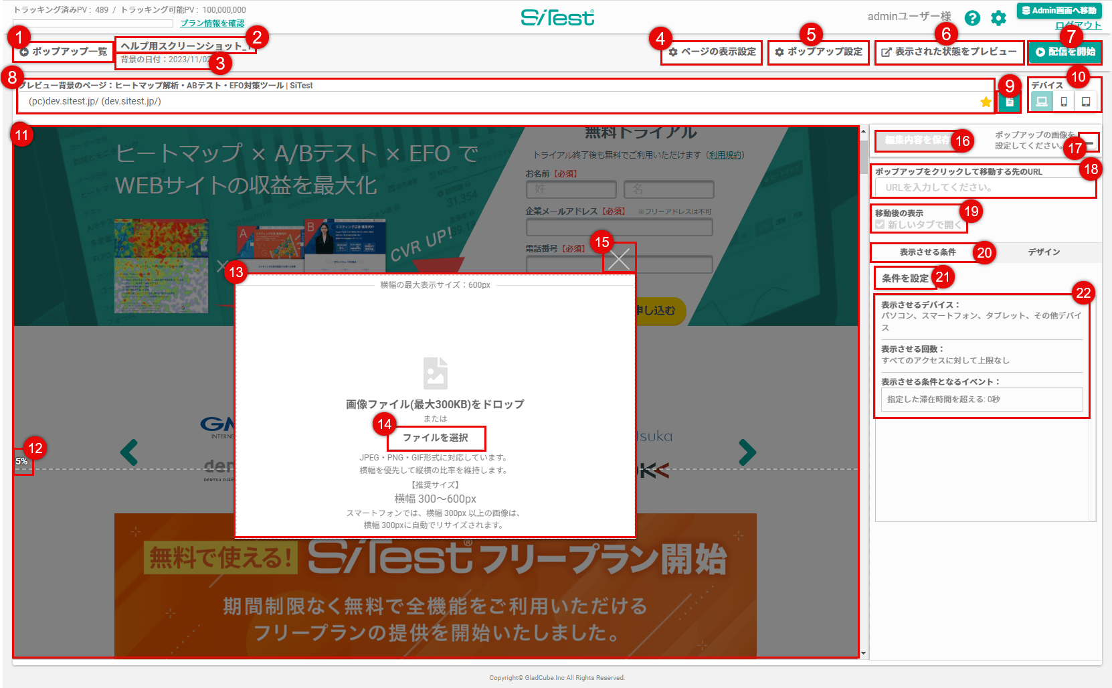Viewport: 1112px width, 688px height.
Task: Select the tablet device icon
Action: click(1086, 101)
